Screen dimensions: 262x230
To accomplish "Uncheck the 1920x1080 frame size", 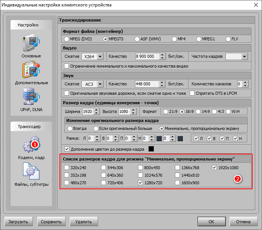I will click(x=215, y=168).
